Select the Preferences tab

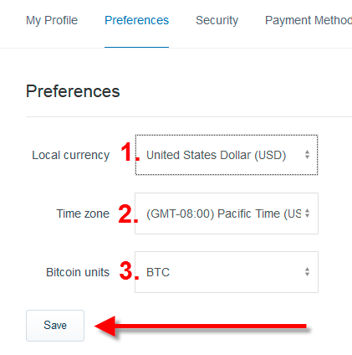coord(136,20)
